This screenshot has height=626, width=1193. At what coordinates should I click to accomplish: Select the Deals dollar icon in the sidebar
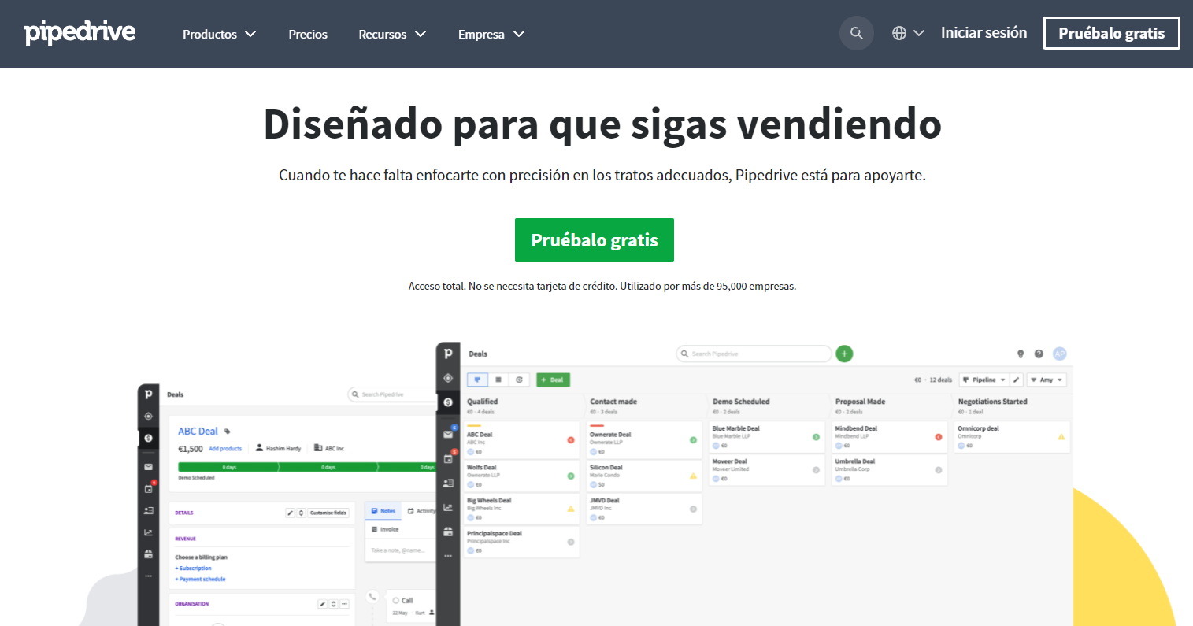click(x=447, y=402)
